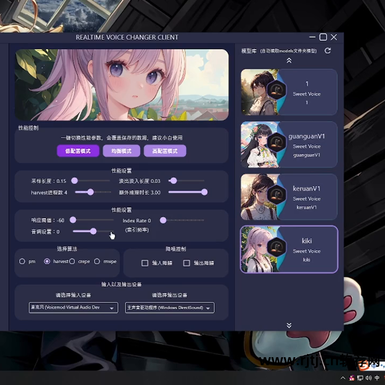Select the guanguanV1 model card
Image resolution: width=385 pixels, height=385 pixels.
coord(289,144)
